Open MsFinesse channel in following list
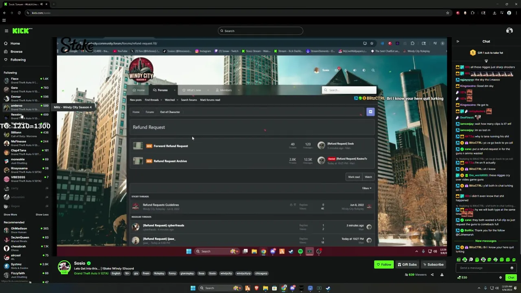 tap(26, 143)
